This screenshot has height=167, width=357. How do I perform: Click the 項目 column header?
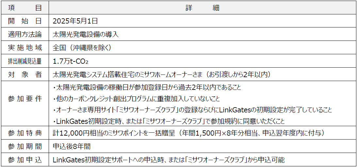tap(25, 8)
